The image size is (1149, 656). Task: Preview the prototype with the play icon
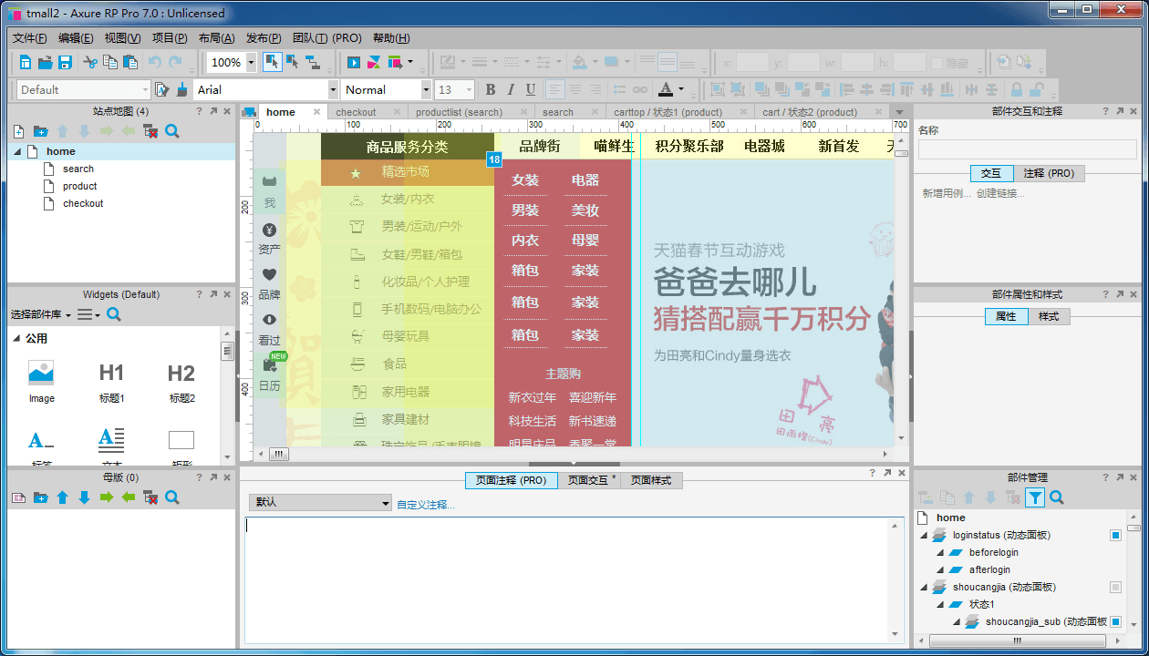coord(354,62)
